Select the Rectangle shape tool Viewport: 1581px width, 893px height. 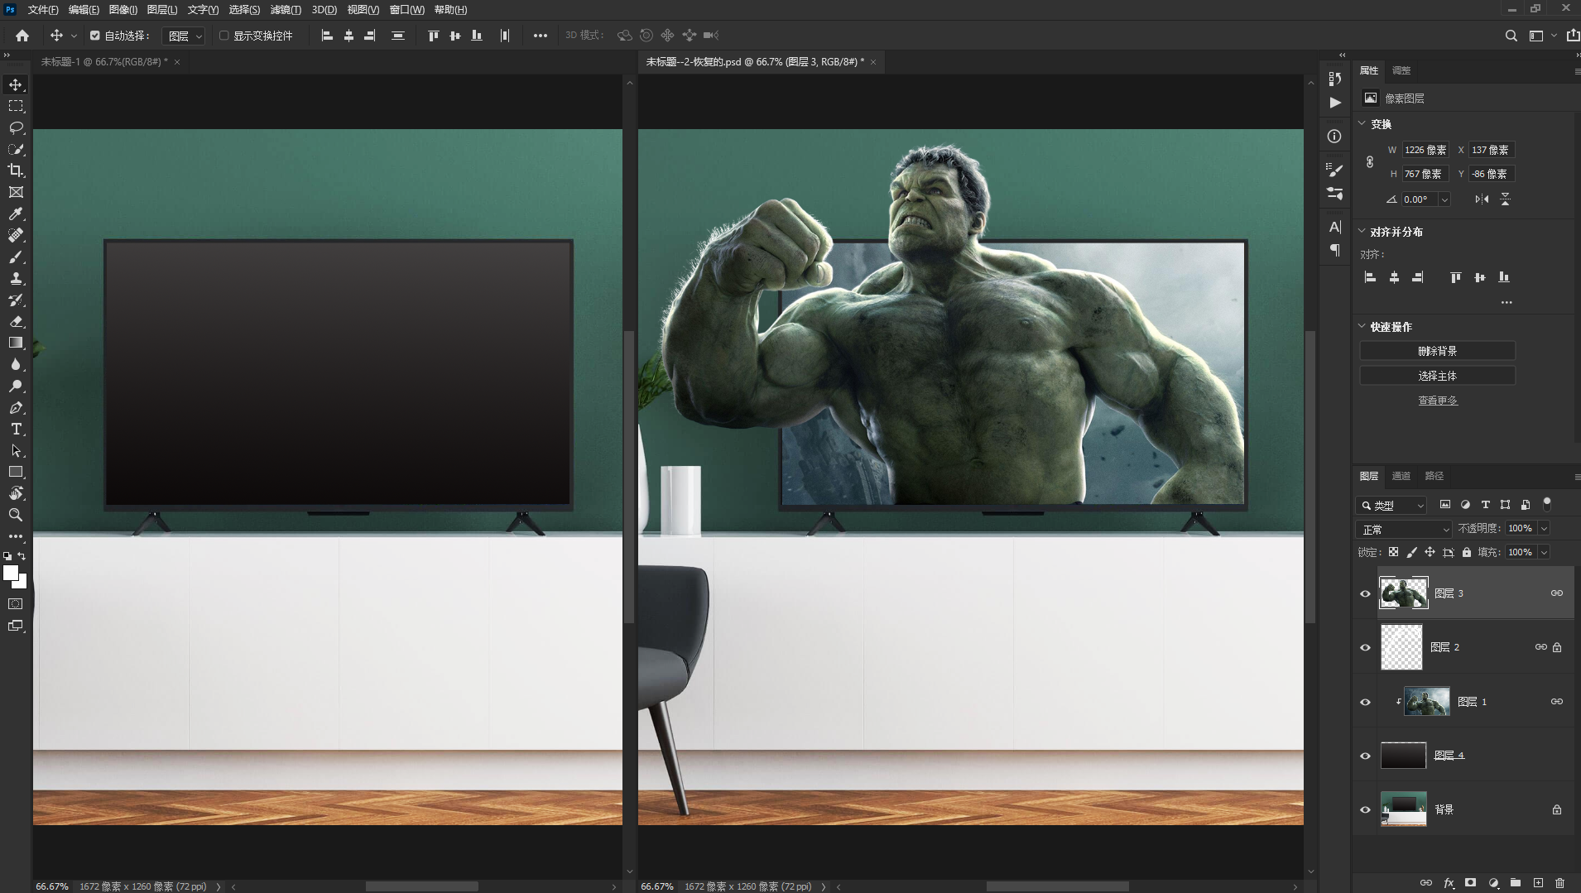click(x=16, y=472)
